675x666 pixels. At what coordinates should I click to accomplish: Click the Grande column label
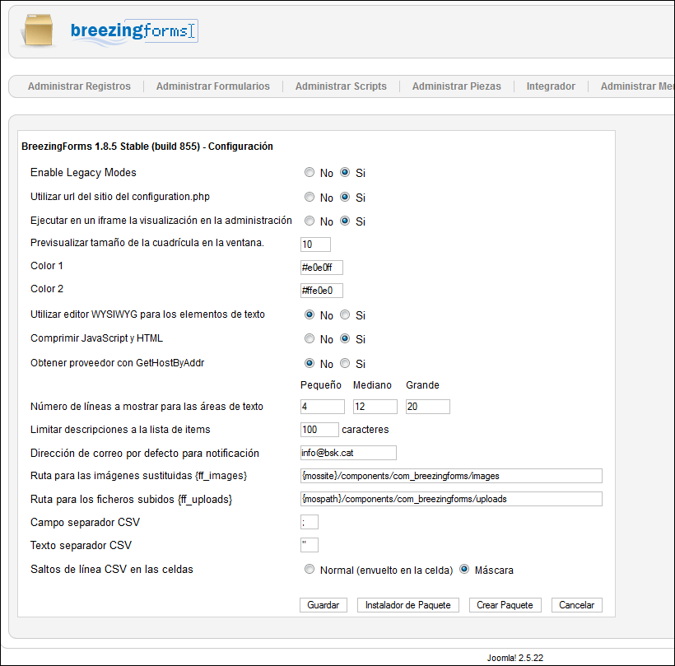422,385
